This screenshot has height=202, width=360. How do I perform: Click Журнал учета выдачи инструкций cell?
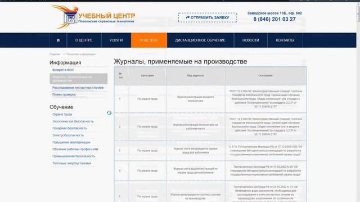pyautogui.click(x=195, y=171)
